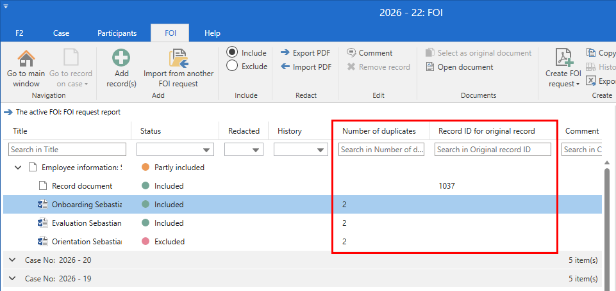
Task: Open the History filter dropdown
Action: pos(320,150)
